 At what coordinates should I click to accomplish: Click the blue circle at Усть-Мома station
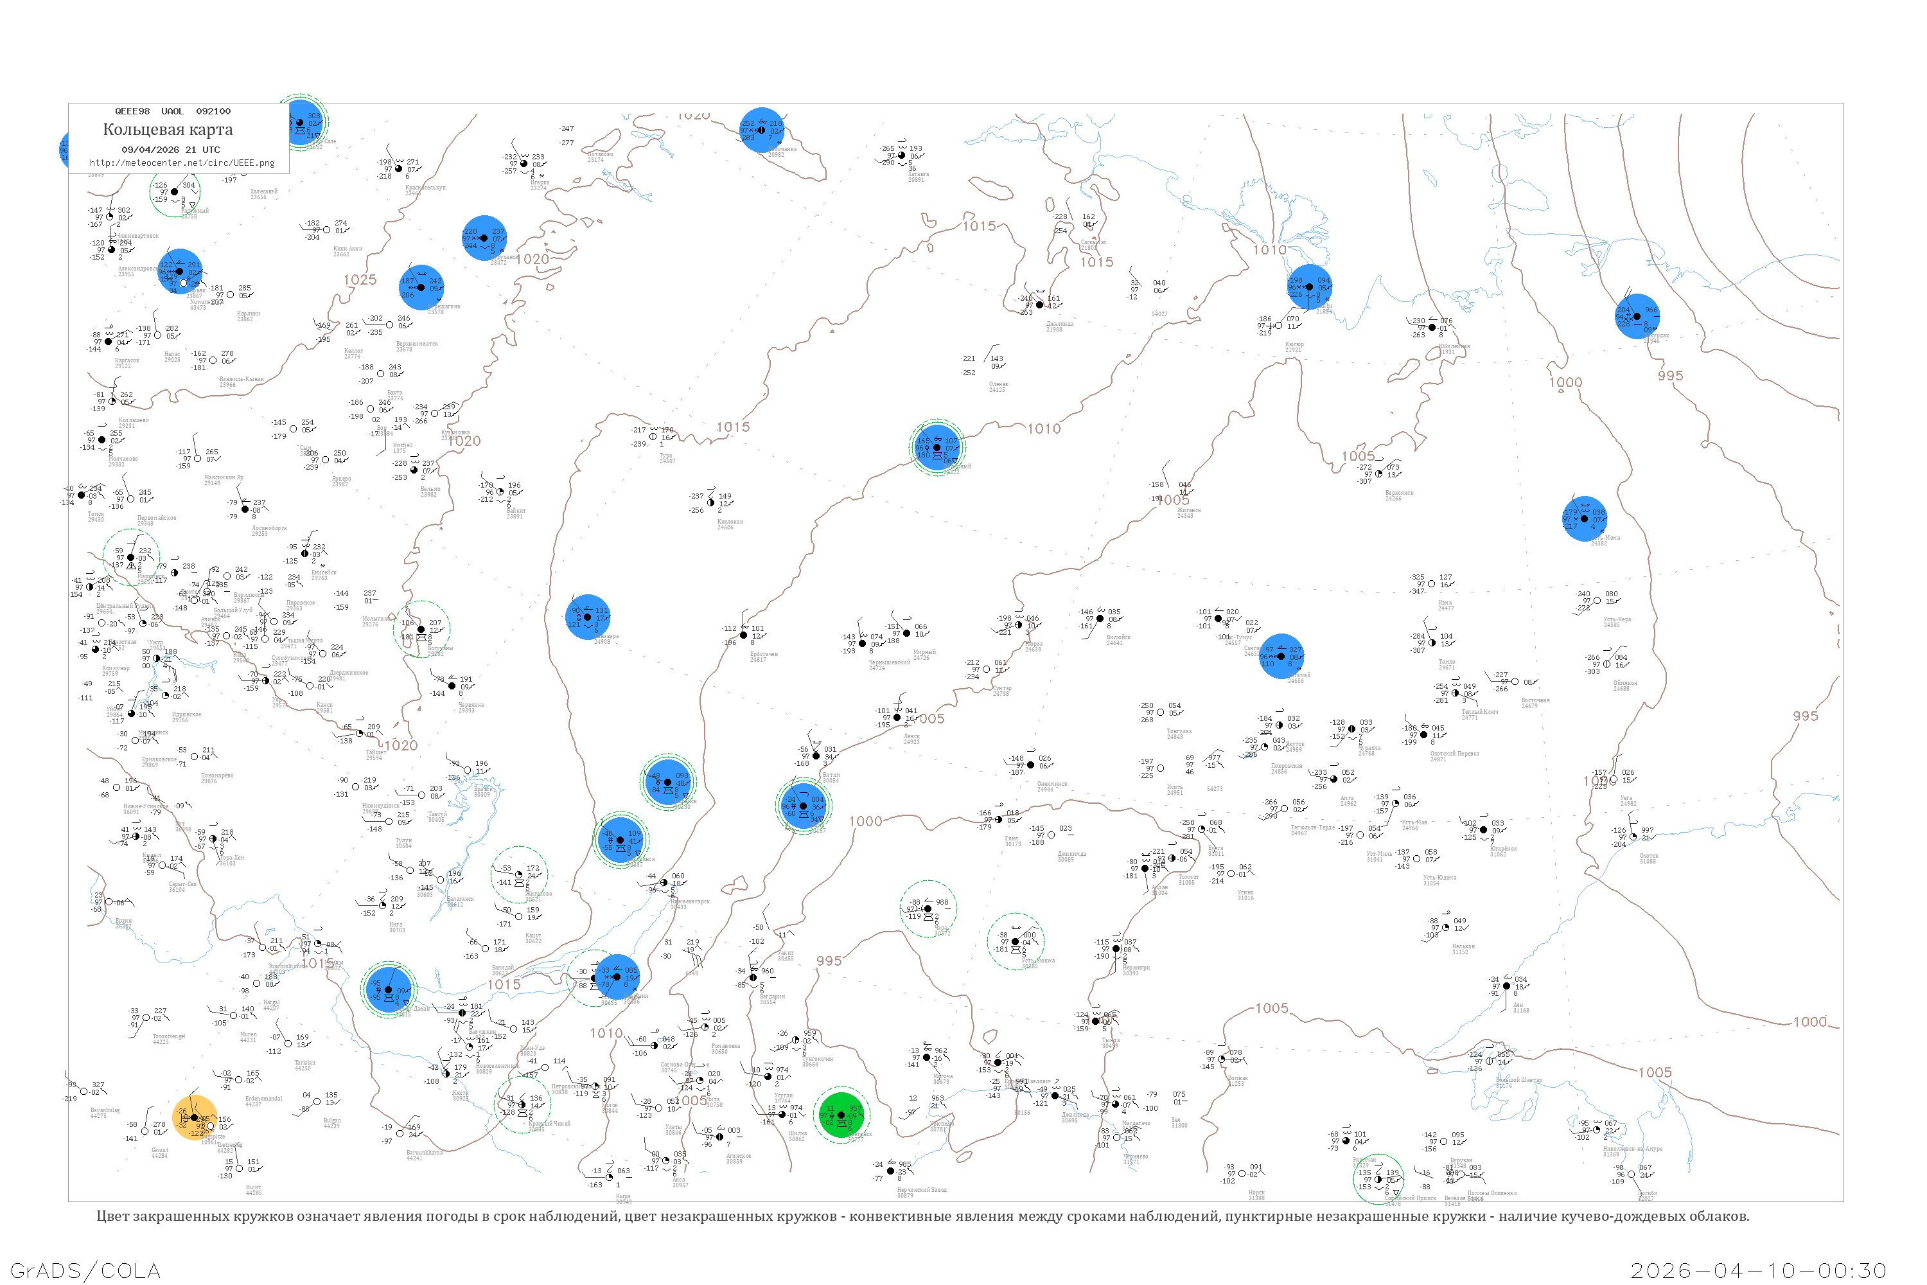coord(1585,518)
